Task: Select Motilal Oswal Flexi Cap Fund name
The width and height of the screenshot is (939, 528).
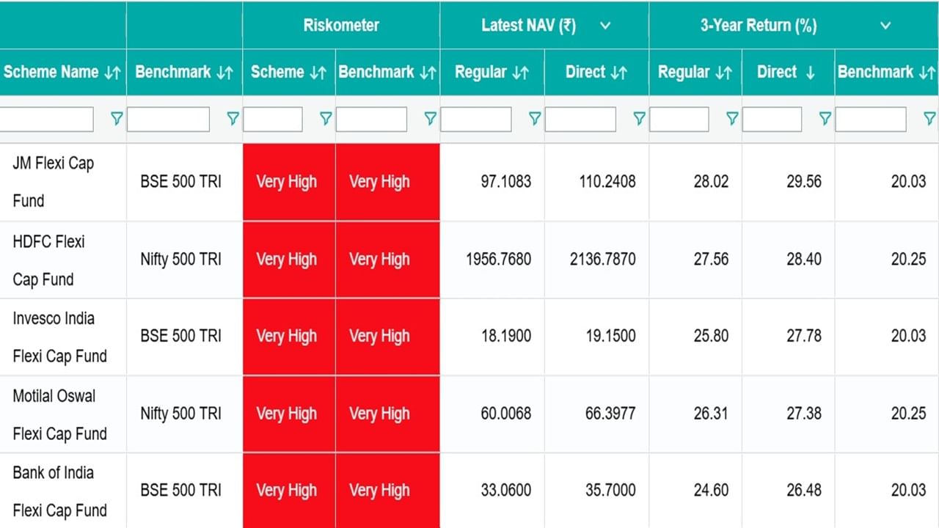Action: click(59, 414)
